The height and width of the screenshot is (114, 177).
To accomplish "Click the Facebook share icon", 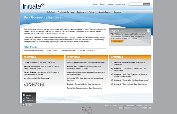I will [x=24, y=98].
